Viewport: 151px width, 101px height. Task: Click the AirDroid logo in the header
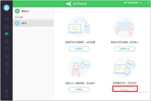(x=76, y=4)
